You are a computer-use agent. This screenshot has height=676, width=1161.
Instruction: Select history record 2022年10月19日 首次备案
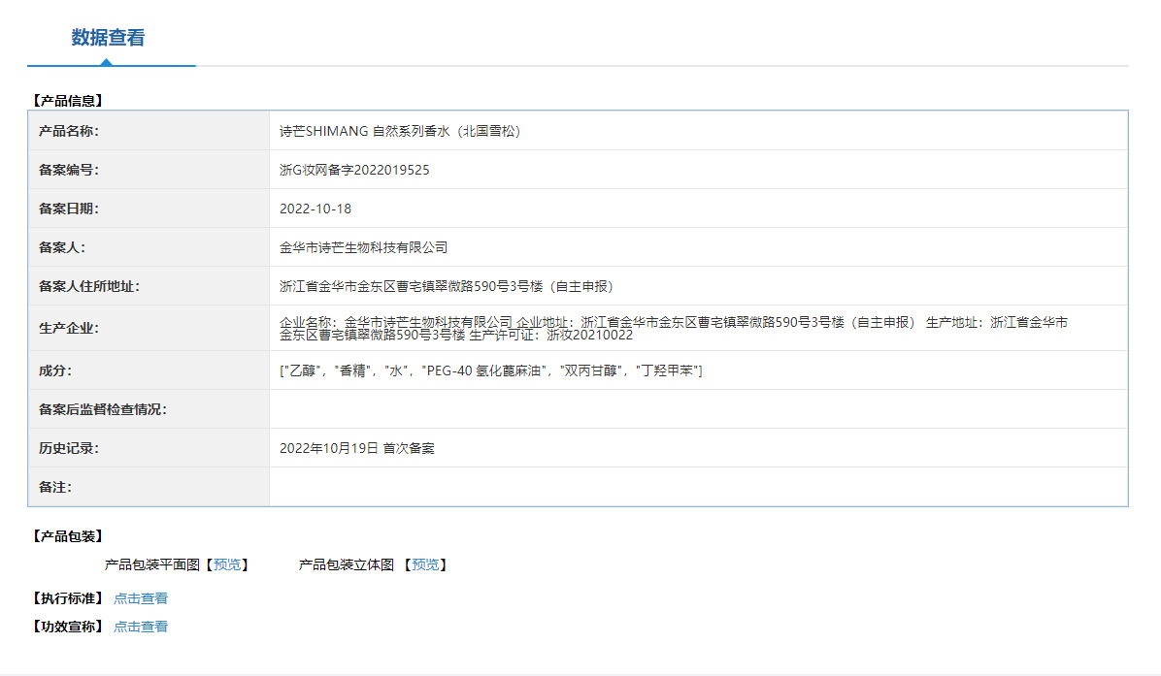357,448
